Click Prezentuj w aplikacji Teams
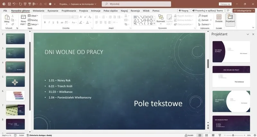 (x=208, y=11)
